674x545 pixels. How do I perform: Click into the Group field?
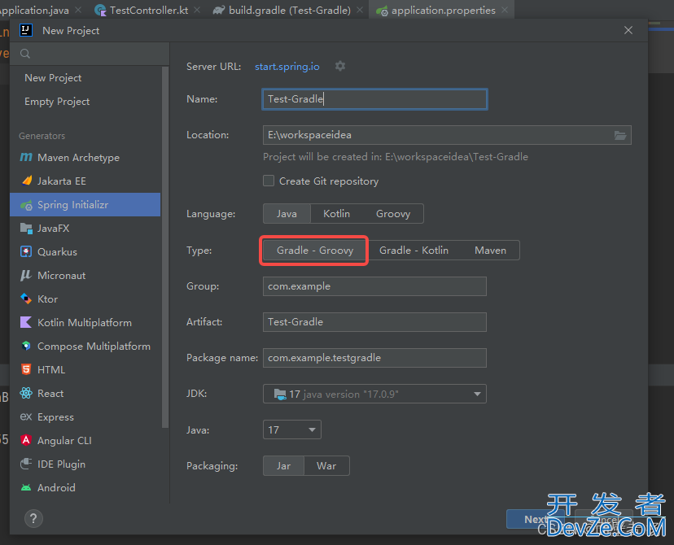374,286
